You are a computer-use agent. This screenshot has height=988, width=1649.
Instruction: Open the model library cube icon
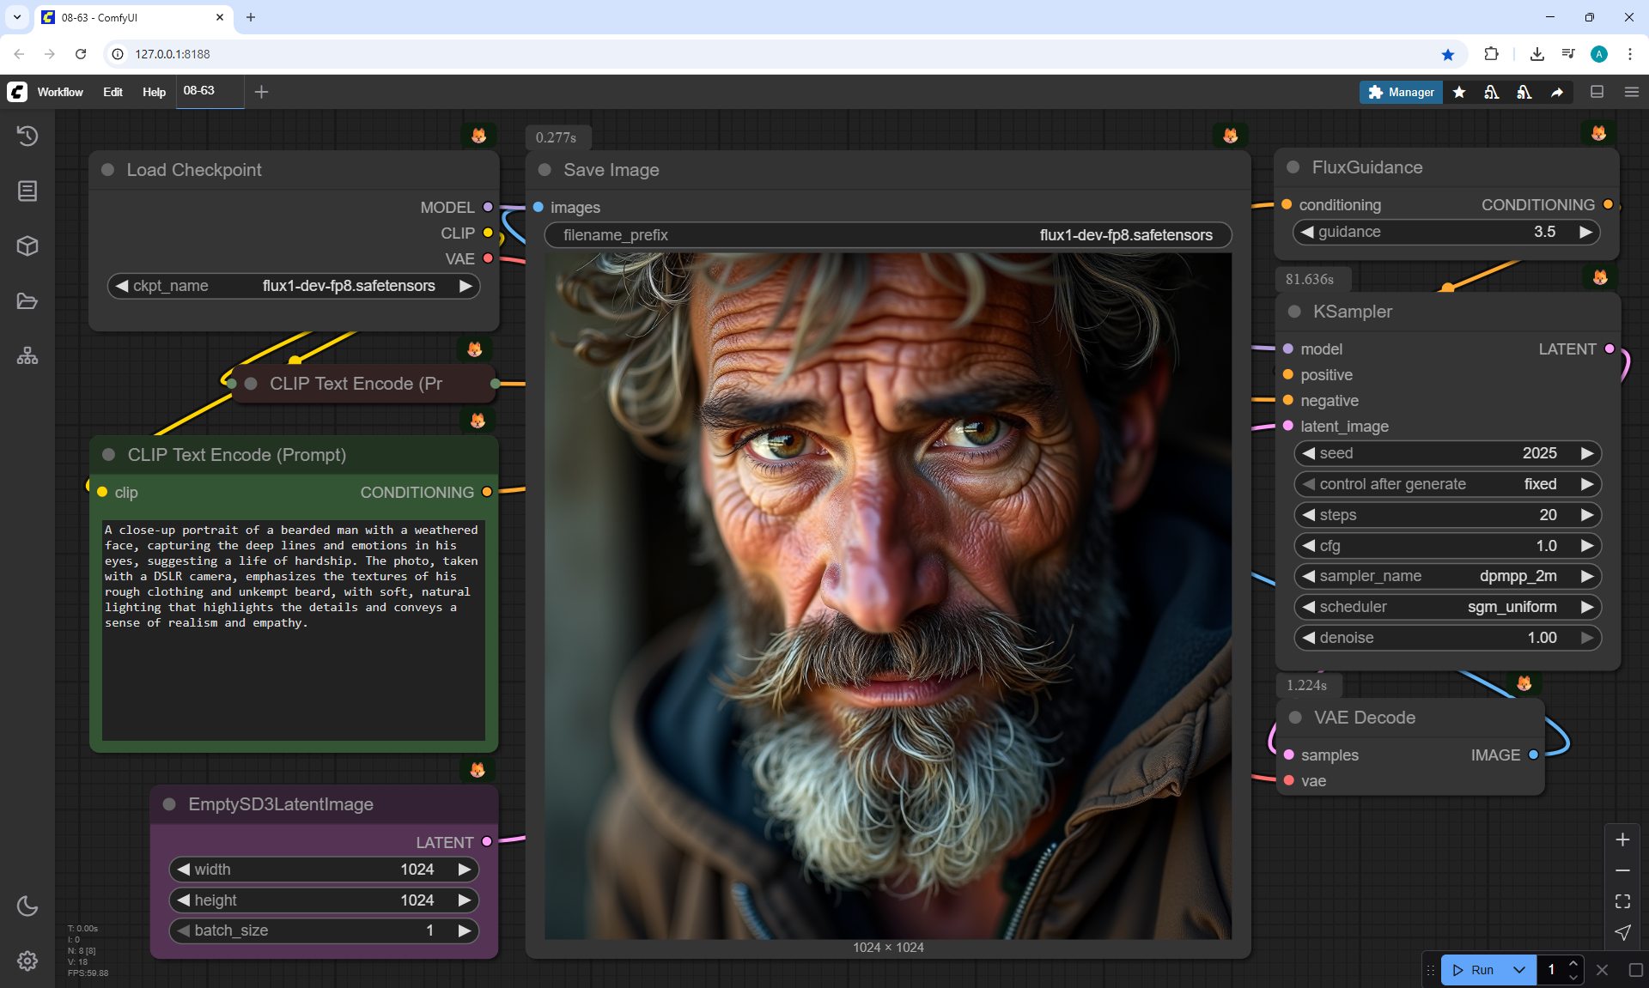[27, 246]
